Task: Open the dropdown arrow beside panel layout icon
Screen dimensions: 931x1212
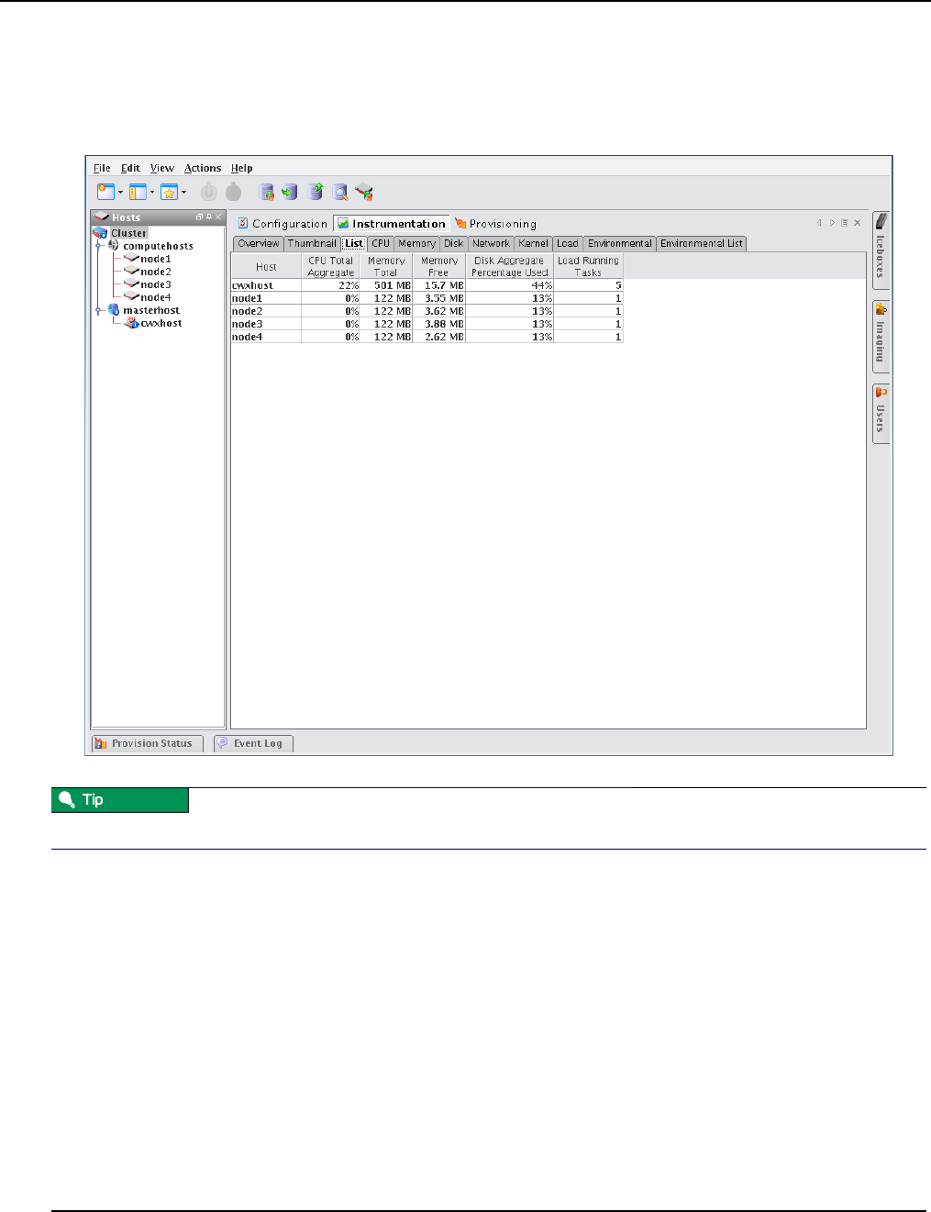Action: pyautogui.click(x=152, y=193)
